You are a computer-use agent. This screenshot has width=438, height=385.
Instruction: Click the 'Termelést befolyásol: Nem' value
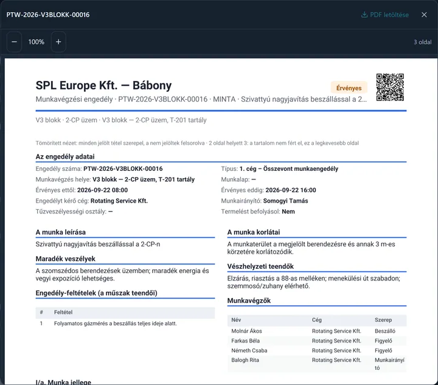pyautogui.click(x=288, y=211)
